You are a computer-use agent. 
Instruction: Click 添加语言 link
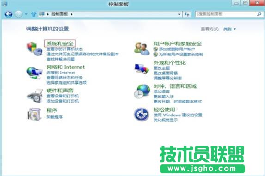pos(161,91)
